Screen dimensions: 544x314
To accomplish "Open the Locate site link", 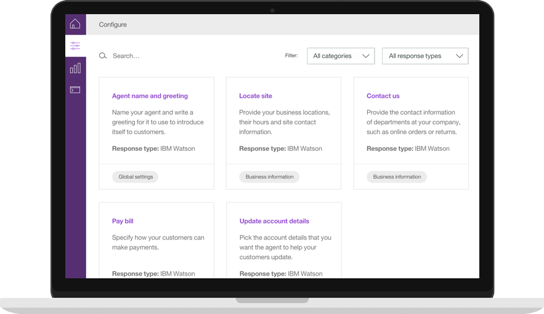I will pyautogui.click(x=255, y=95).
